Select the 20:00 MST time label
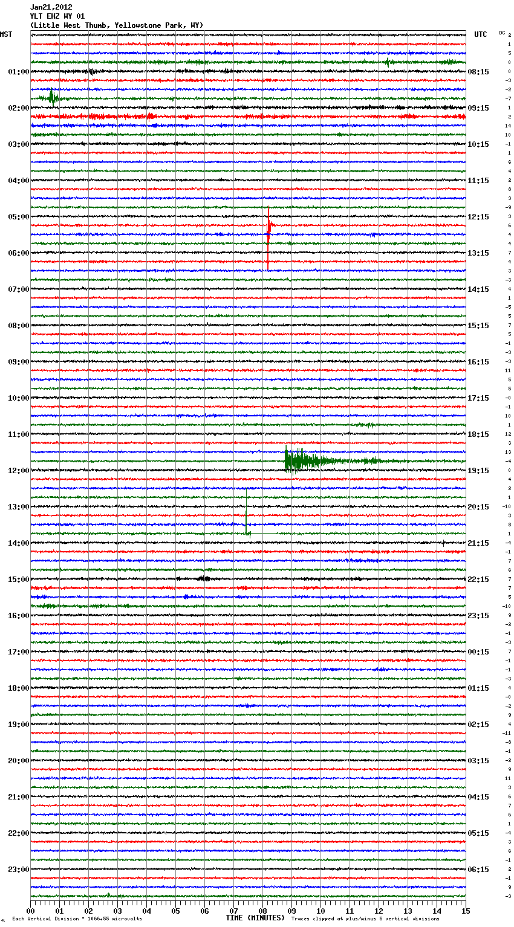Screen dimensions: 514x927 point(19,761)
